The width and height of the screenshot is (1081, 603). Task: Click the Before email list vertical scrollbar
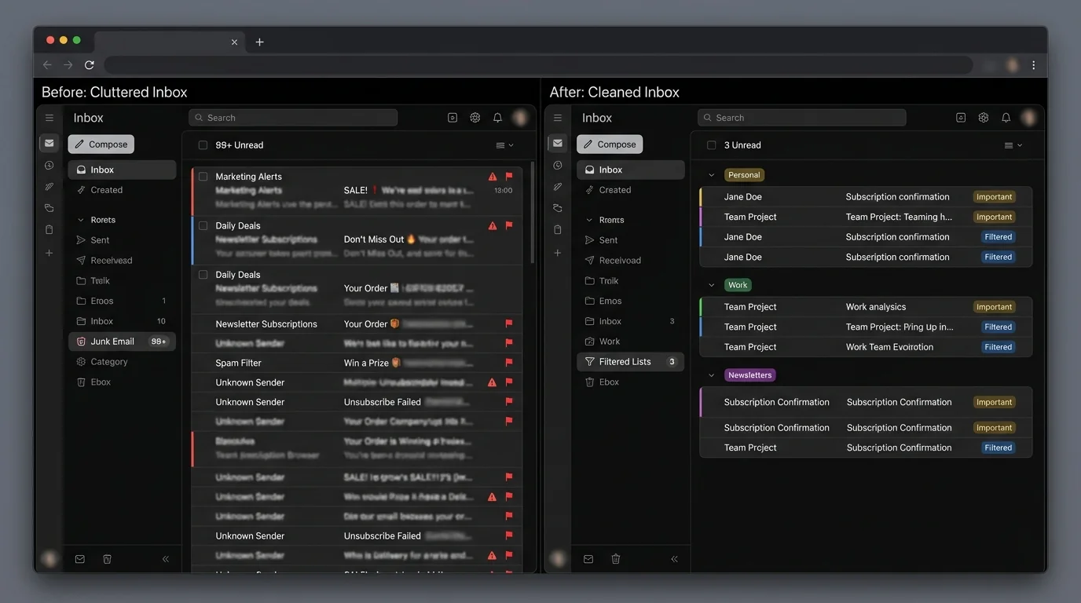[x=533, y=212]
